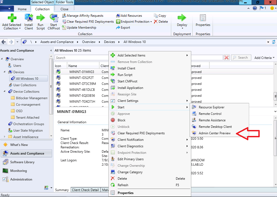Expand the Client Notification submenu
Viewport: 277px width, 197px height.
point(150,140)
